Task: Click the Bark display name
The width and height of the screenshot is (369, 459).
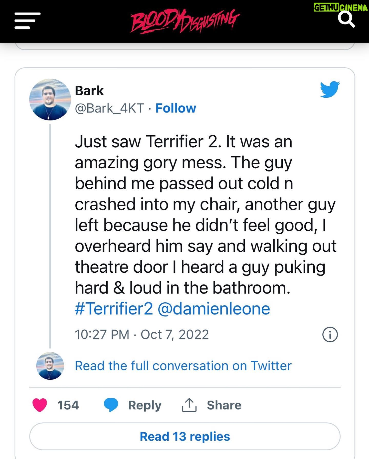Action: pyautogui.click(x=89, y=91)
